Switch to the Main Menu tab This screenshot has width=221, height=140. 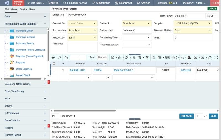point(11,9)
